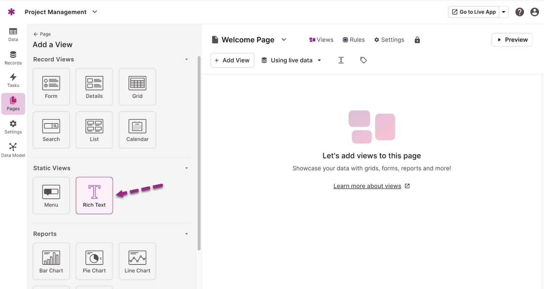Viewport: 544px width, 289px height.
Task: Collapse the Static Views section
Action: pyautogui.click(x=186, y=168)
